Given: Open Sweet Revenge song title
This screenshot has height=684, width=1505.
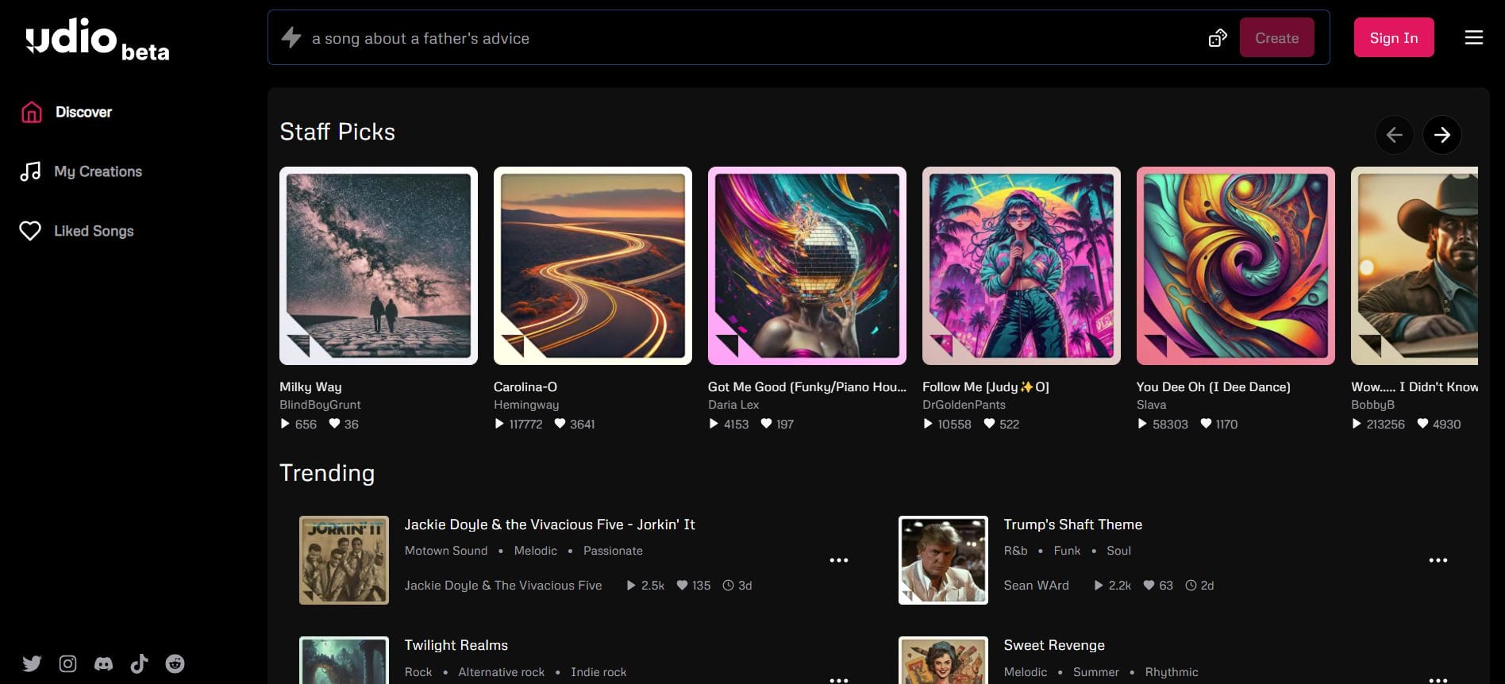Looking at the screenshot, I should (x=1054, y=645).
